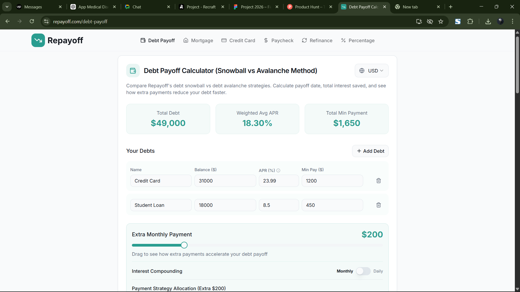
Task: Expand the tab search dropdown arrow
Action: 7,7
